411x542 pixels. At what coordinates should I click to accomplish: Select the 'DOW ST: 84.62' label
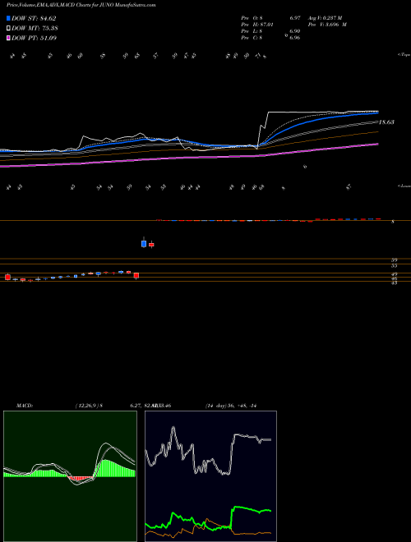click(34, 18)
